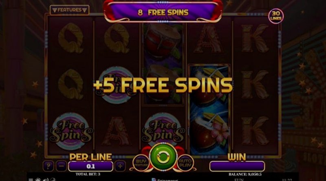Open the Buy Feature option

(x=141, y=163)
